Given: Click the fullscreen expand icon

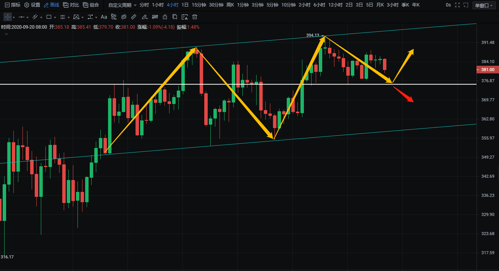Looking at the screenshot, I should 457,5.
